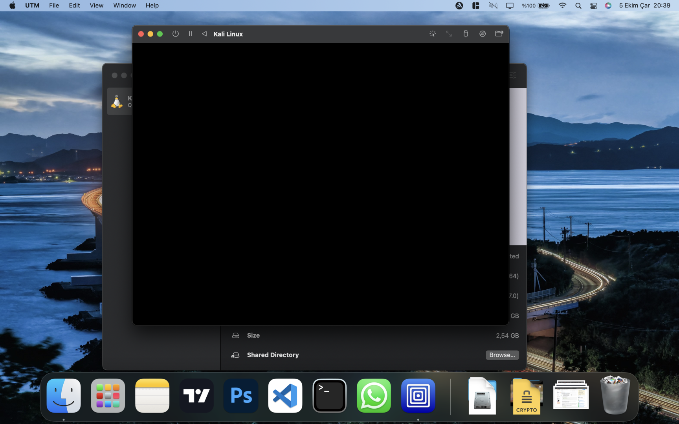The width and height of the screenshot is (679, 424).
Task: Select the Kali Linux VM in sidebar
Action: pyautogui.click(x=119, y=102)
